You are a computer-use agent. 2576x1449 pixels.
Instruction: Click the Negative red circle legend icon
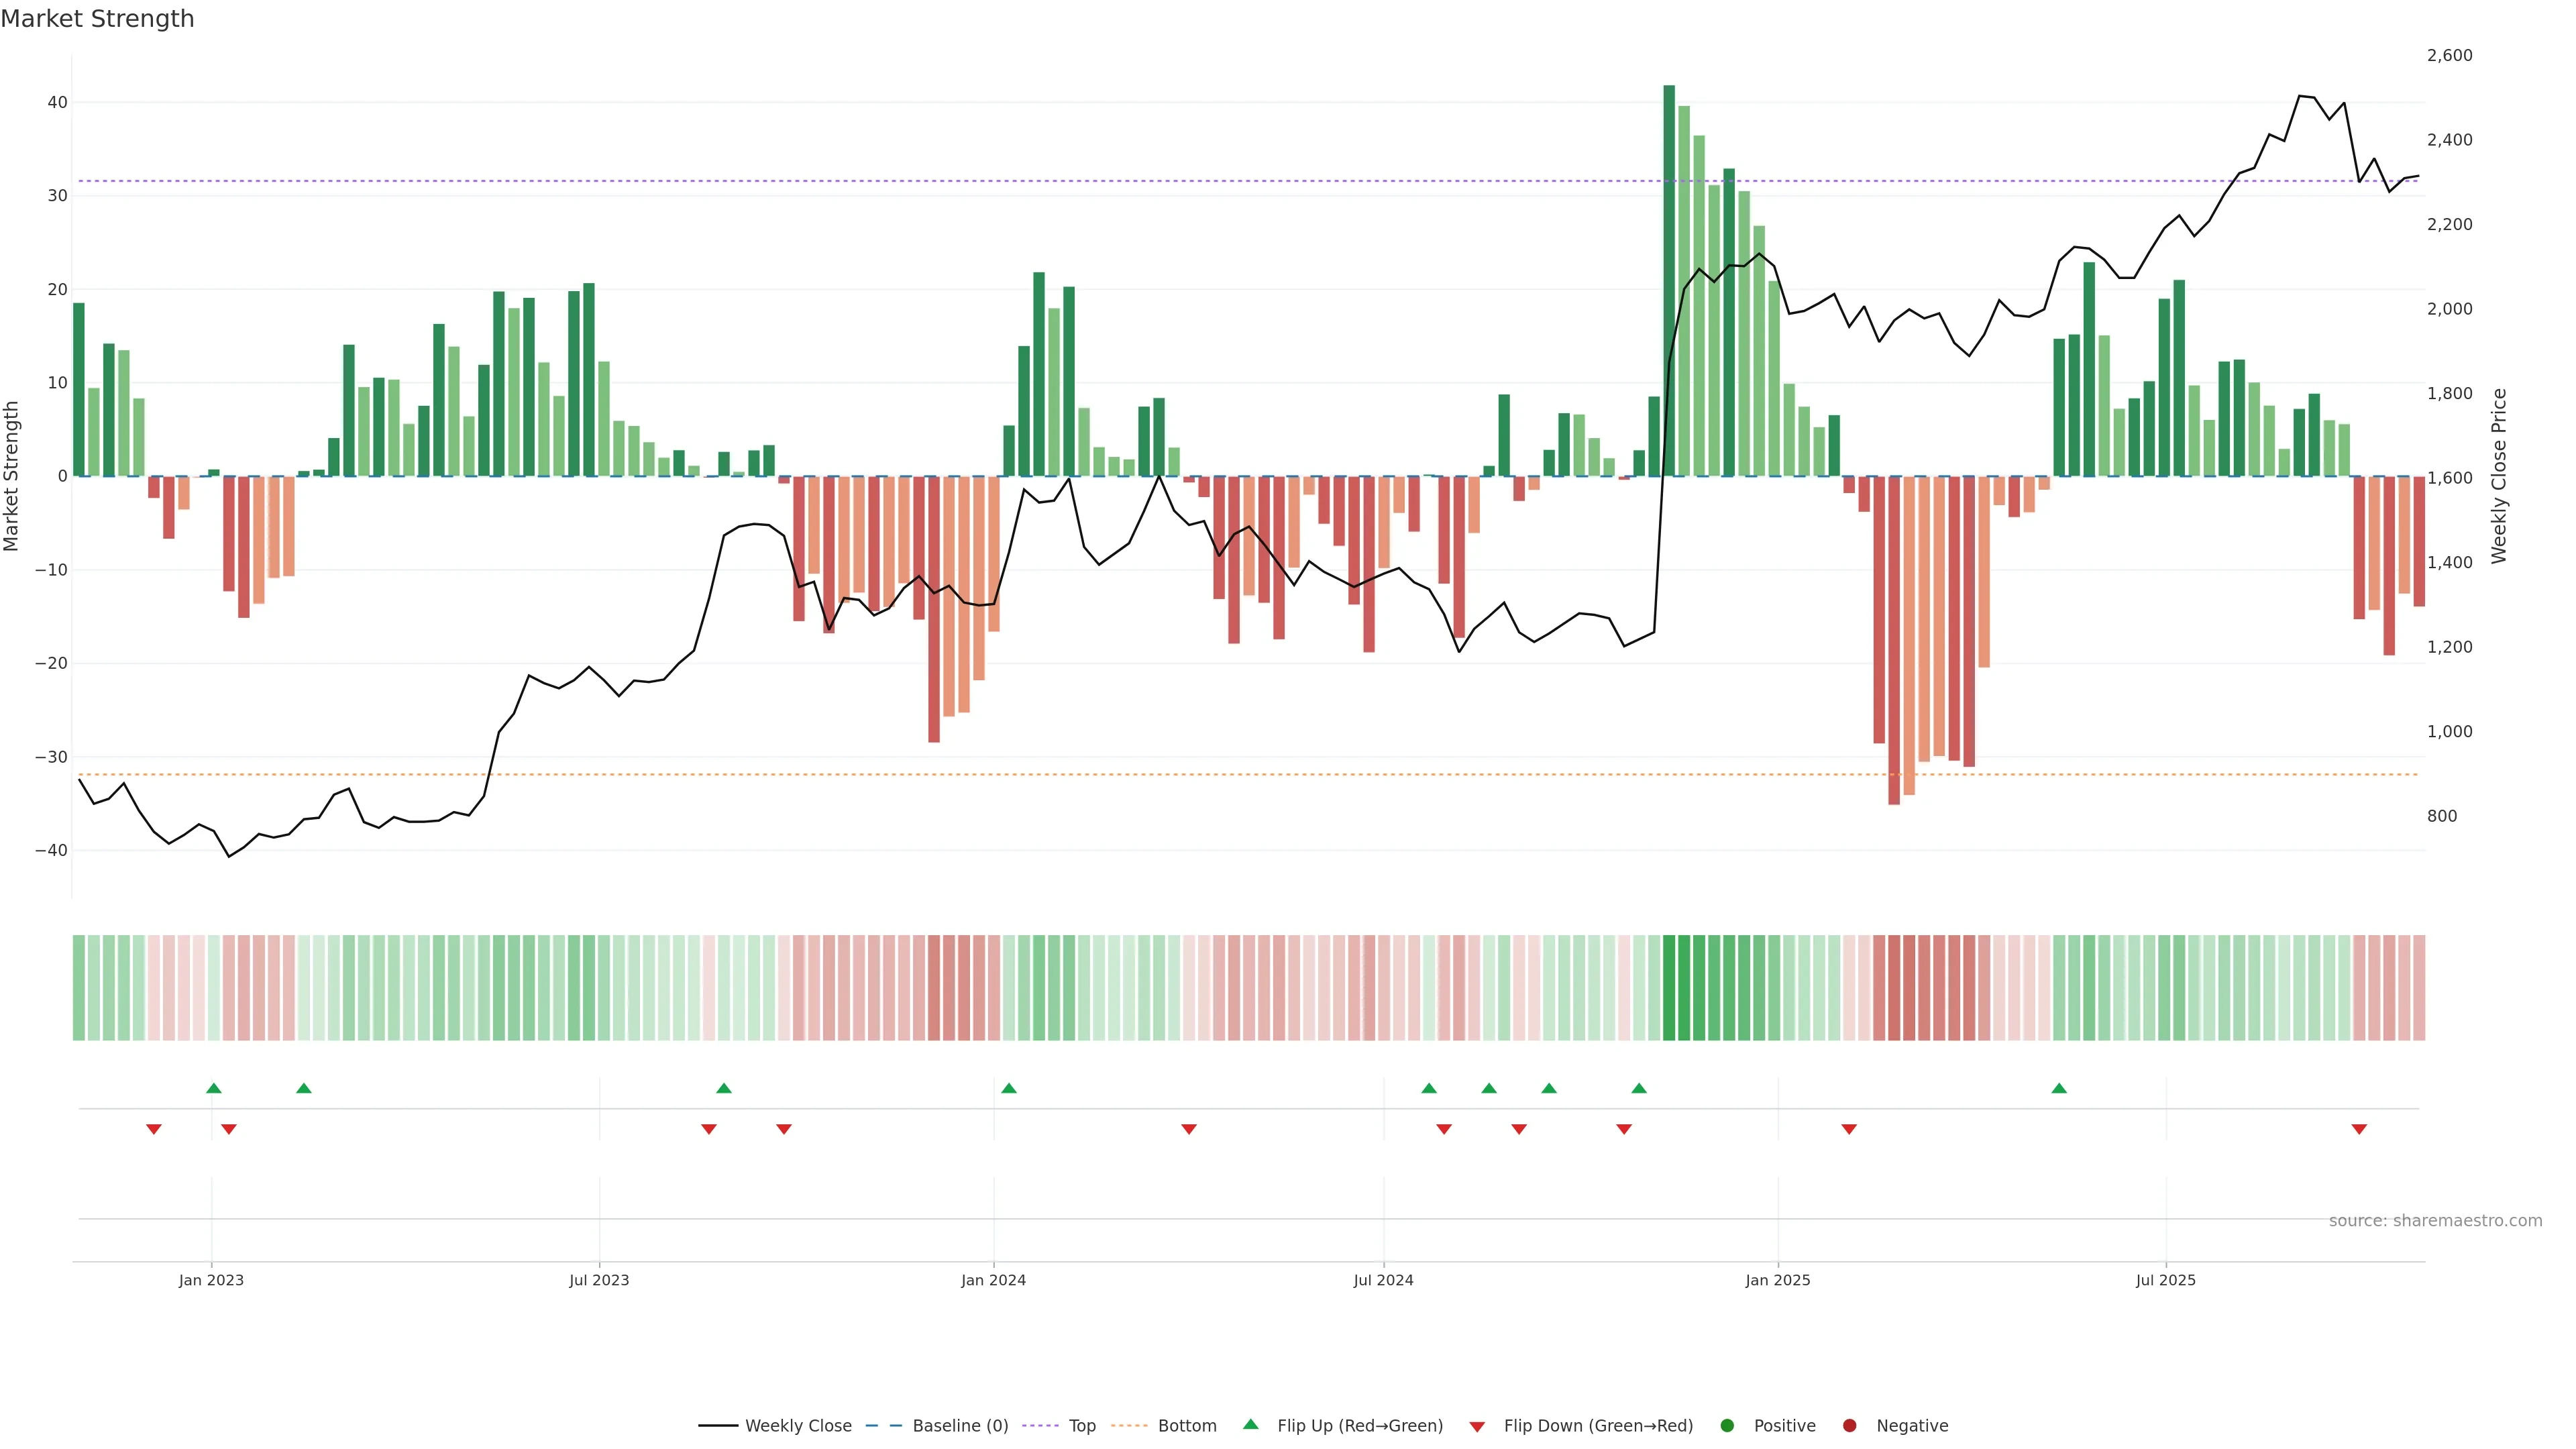[x=1849, y=1425]
